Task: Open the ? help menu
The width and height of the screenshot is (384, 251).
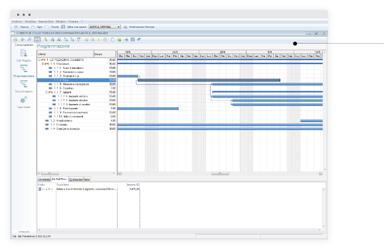Action: tap(82, 21)
